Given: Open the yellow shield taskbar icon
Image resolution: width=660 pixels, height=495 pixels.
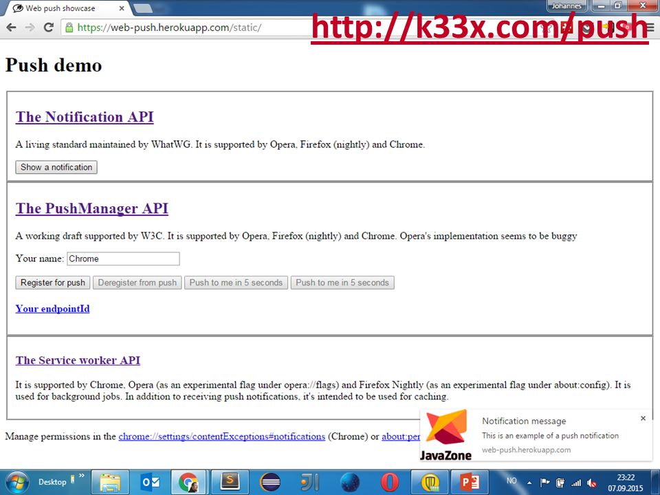Looking at the screenshot, I should (x=430, y=483).
